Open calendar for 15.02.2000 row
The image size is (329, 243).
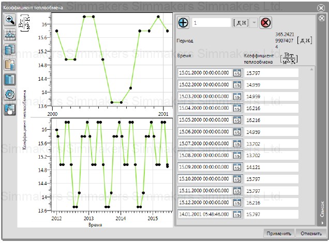pyautogui.click(x=237, y=85)
